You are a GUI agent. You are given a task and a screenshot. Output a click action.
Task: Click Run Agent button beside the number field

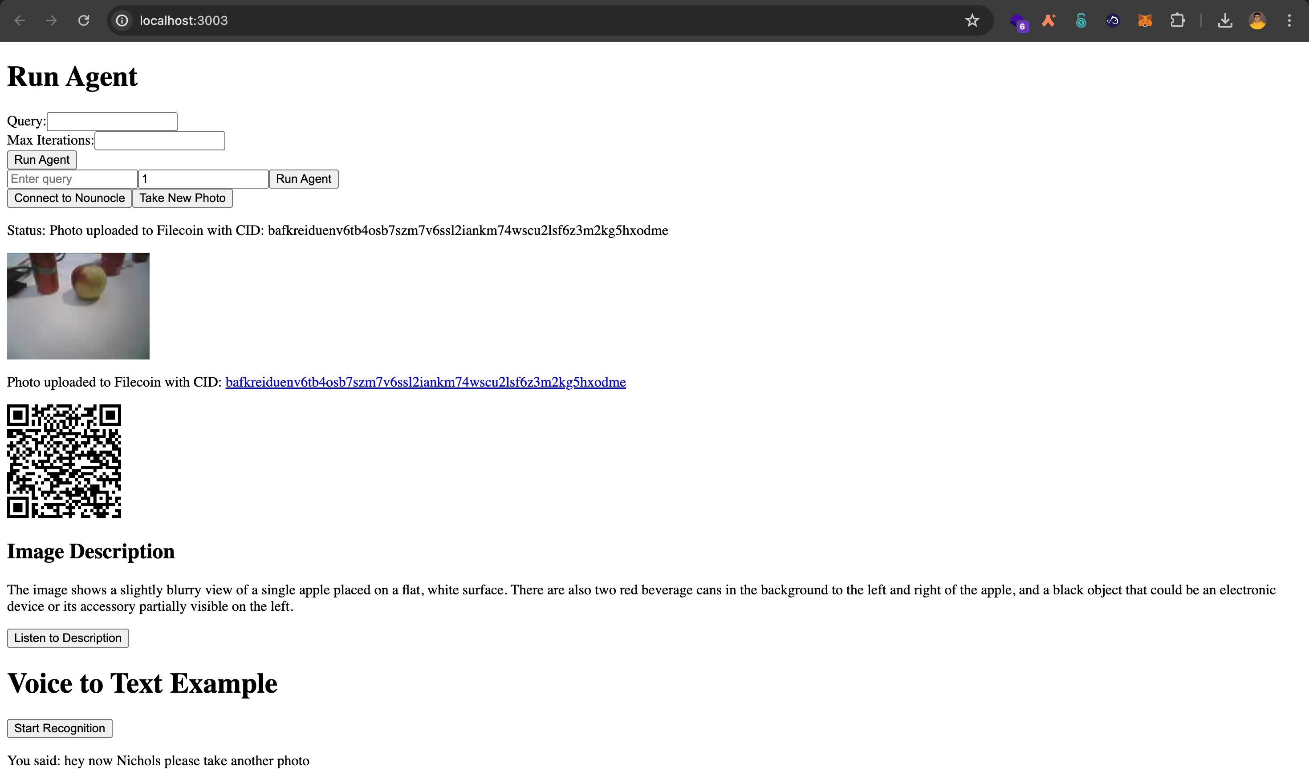point(304,179)
